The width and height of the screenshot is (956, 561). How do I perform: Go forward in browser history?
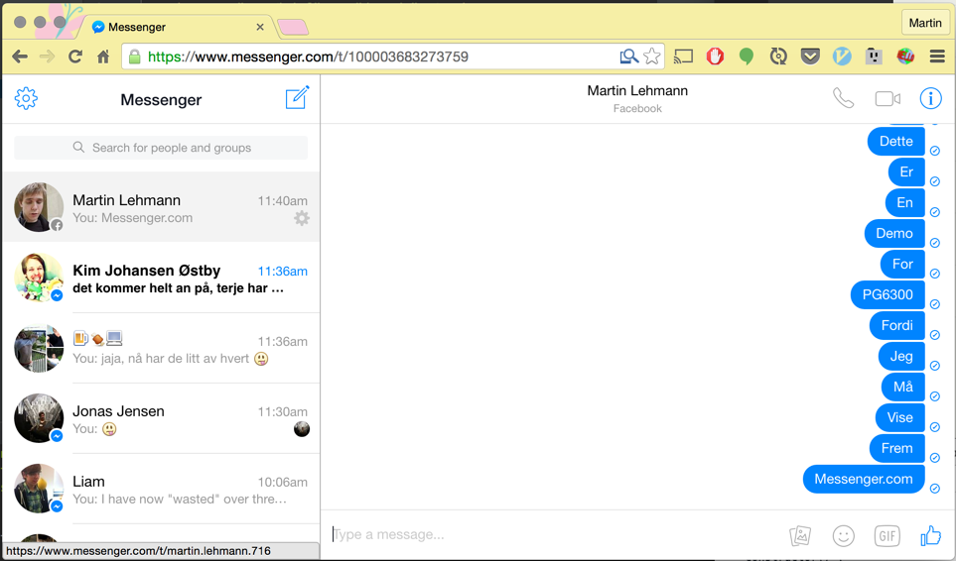pos(47,56)
